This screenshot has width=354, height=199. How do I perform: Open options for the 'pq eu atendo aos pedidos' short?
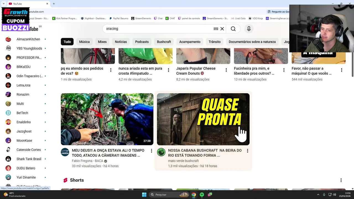pyautogui.click(x=111, y=70)
